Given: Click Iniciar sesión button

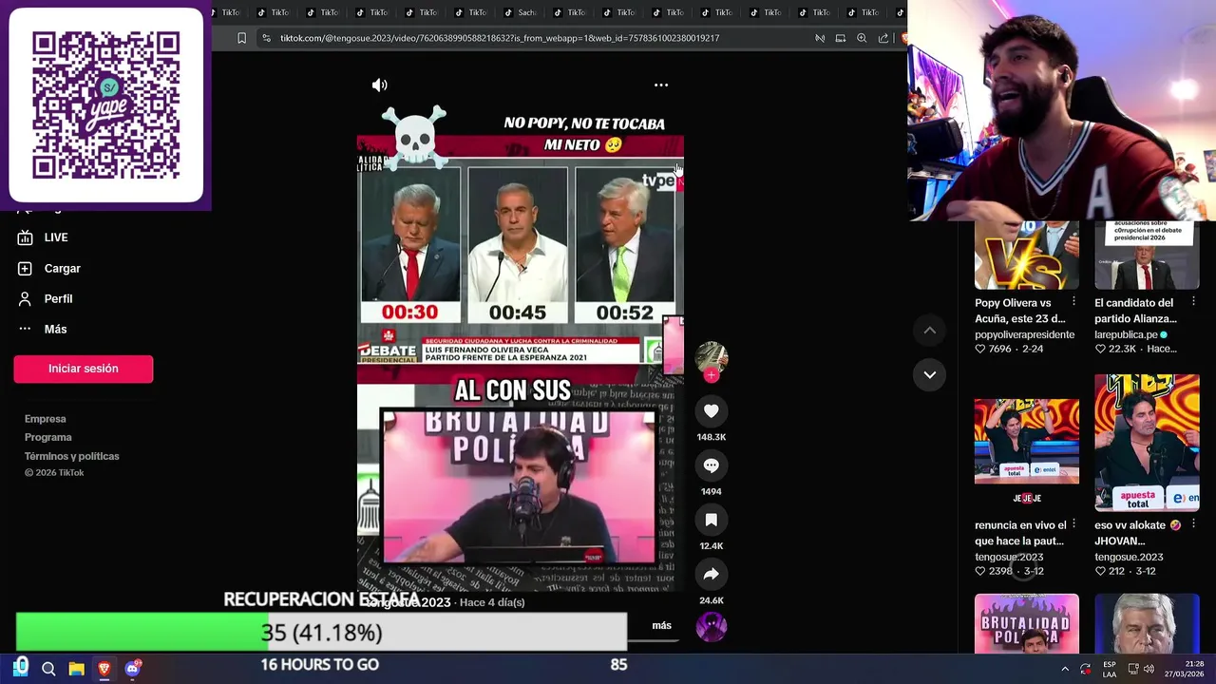Looking at the screenshot, I should [84, 369].
